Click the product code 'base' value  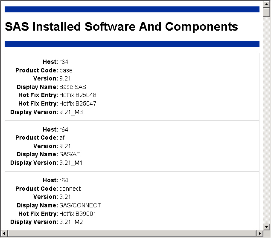tap(66, 70)
